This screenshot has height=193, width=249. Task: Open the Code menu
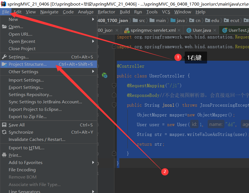click(68, 12)
